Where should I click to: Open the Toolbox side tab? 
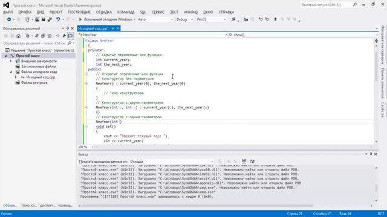point(383,83)
